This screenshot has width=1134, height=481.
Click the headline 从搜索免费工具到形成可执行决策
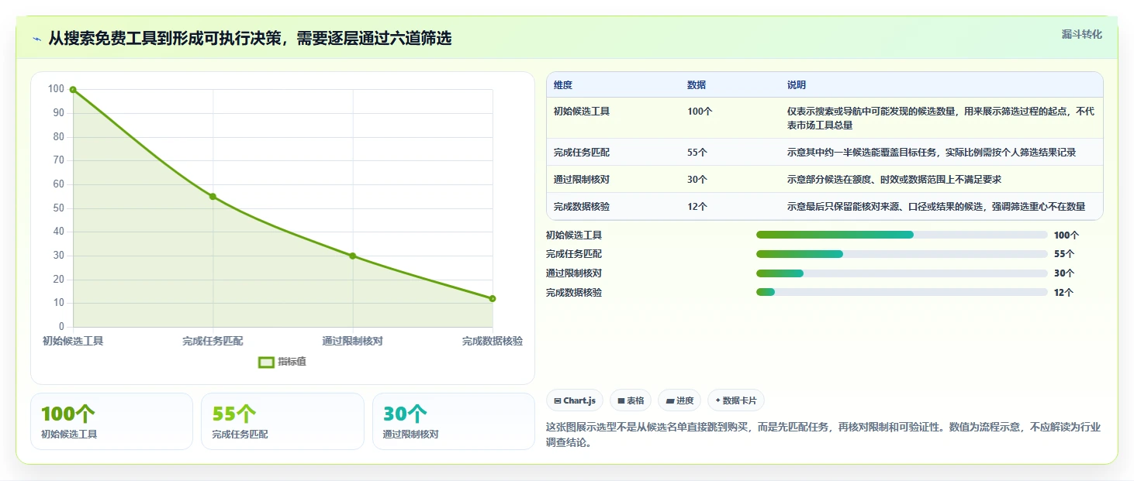250,38
